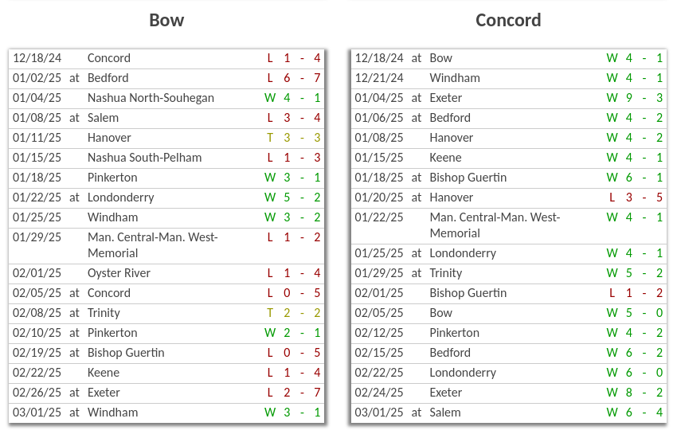Select Oyster River in Bow's schedule
Image resolution: width=677 pixels, height=438 pixels.
tap(119, 273)
